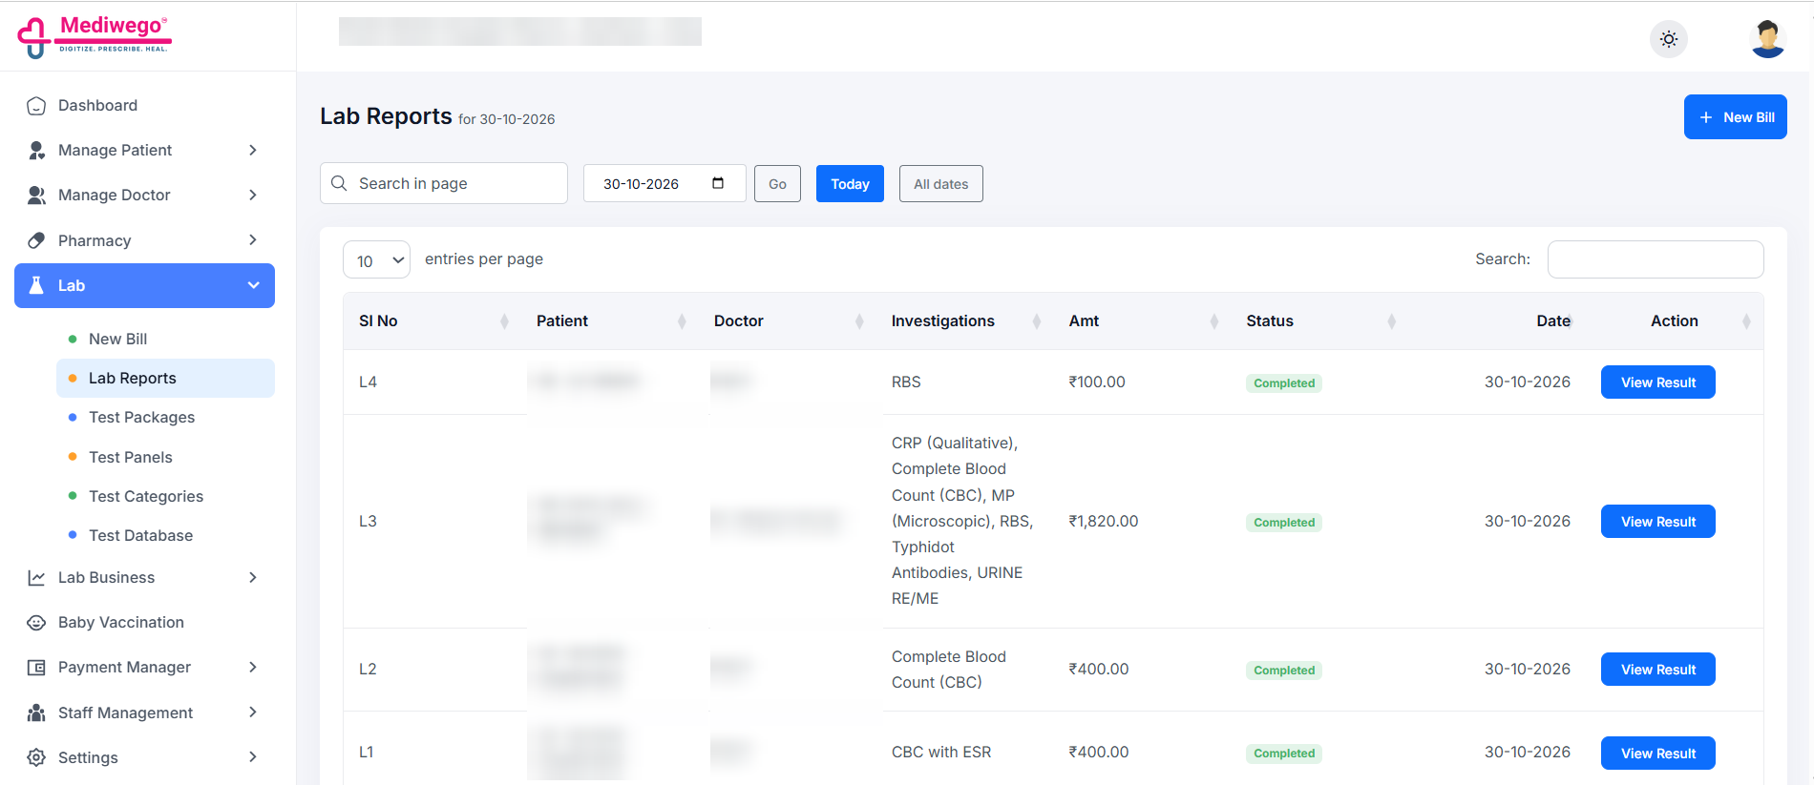Click the magnifier icon in search box

[339, 183]
